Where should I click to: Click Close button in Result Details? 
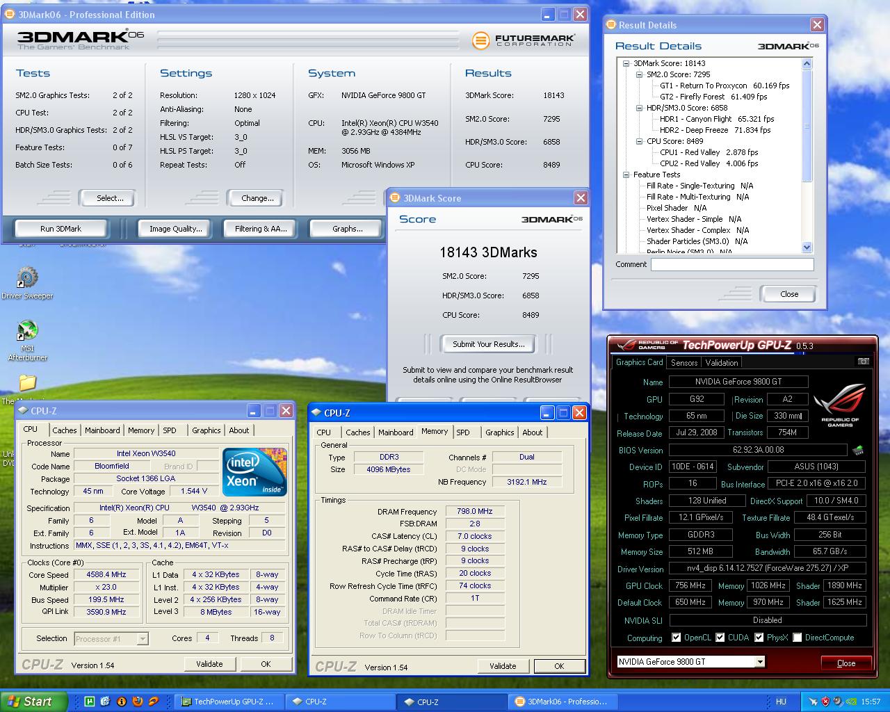pos(789,294)
